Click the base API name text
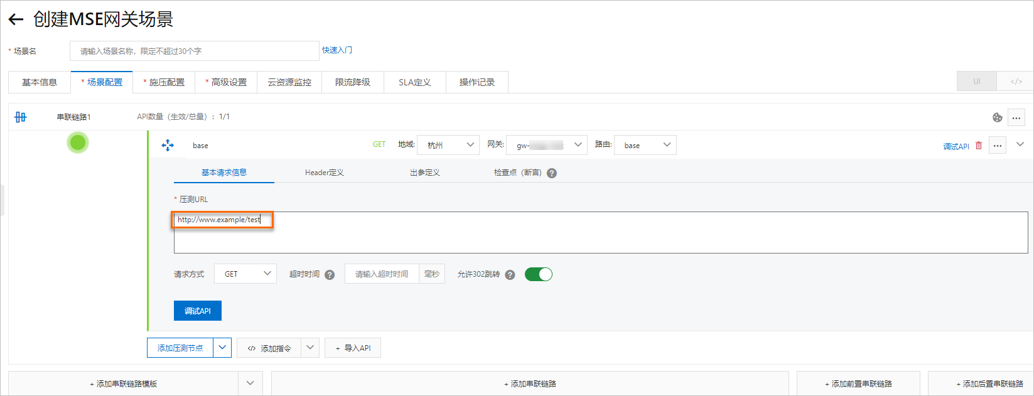The image size is (1034, 396). [x=200, y=146]
